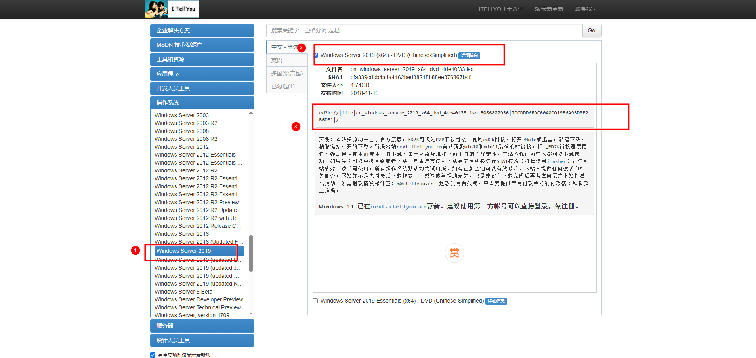Collapse the 操作系统 panel
Screen dimensions: 756x358
(x=202, y=103)
